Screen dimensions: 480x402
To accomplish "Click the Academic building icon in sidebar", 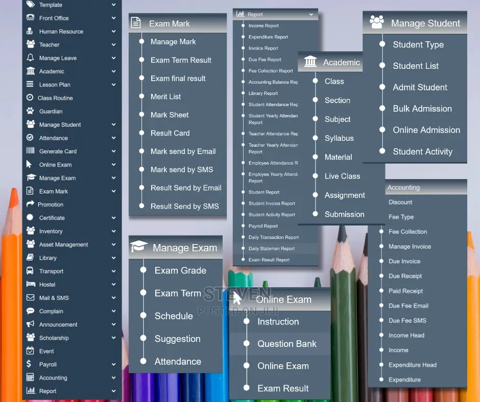I will (x=31, y=71).
